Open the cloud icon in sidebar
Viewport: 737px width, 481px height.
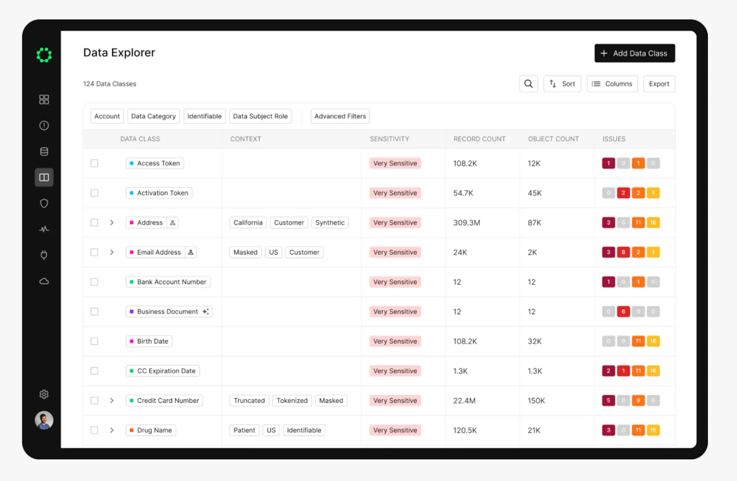[44, 281]
